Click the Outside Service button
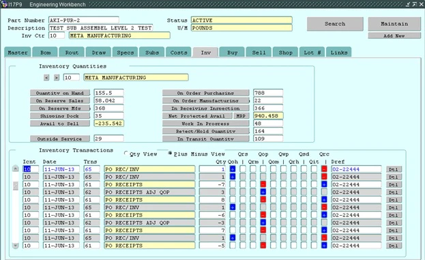The height and width of the screenshot is (260, 425). pyautogui.click(x=60, y=139)
